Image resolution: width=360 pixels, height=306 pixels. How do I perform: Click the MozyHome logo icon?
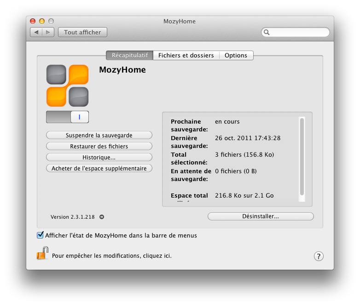(68, 85)
